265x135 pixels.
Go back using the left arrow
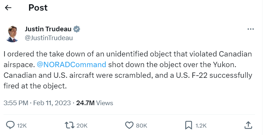(x=8, y=7)
